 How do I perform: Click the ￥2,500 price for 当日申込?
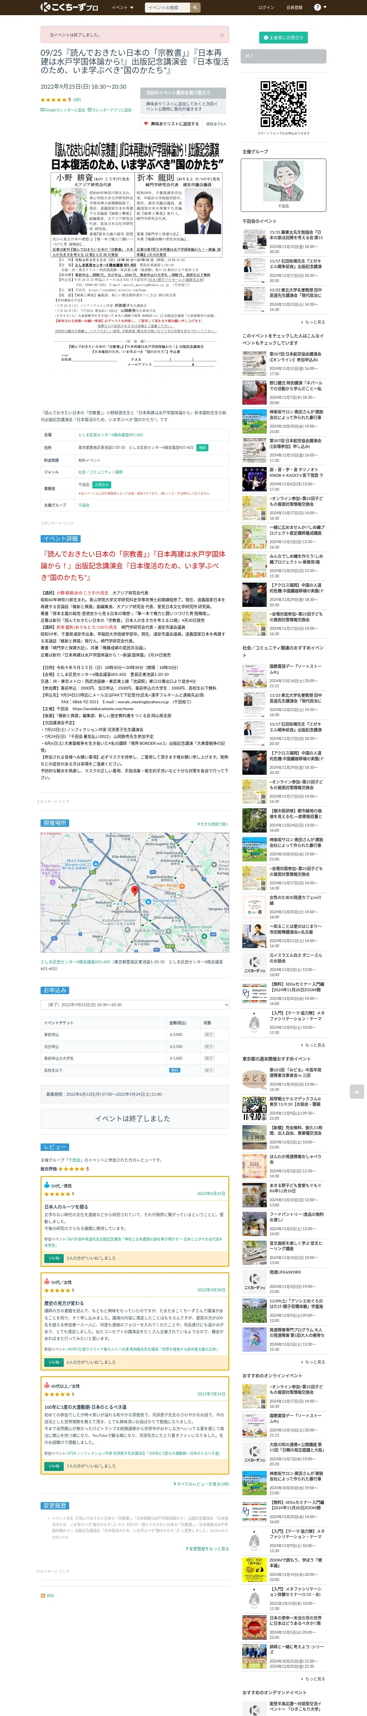pyautogui.click(x=176, y=1046)
